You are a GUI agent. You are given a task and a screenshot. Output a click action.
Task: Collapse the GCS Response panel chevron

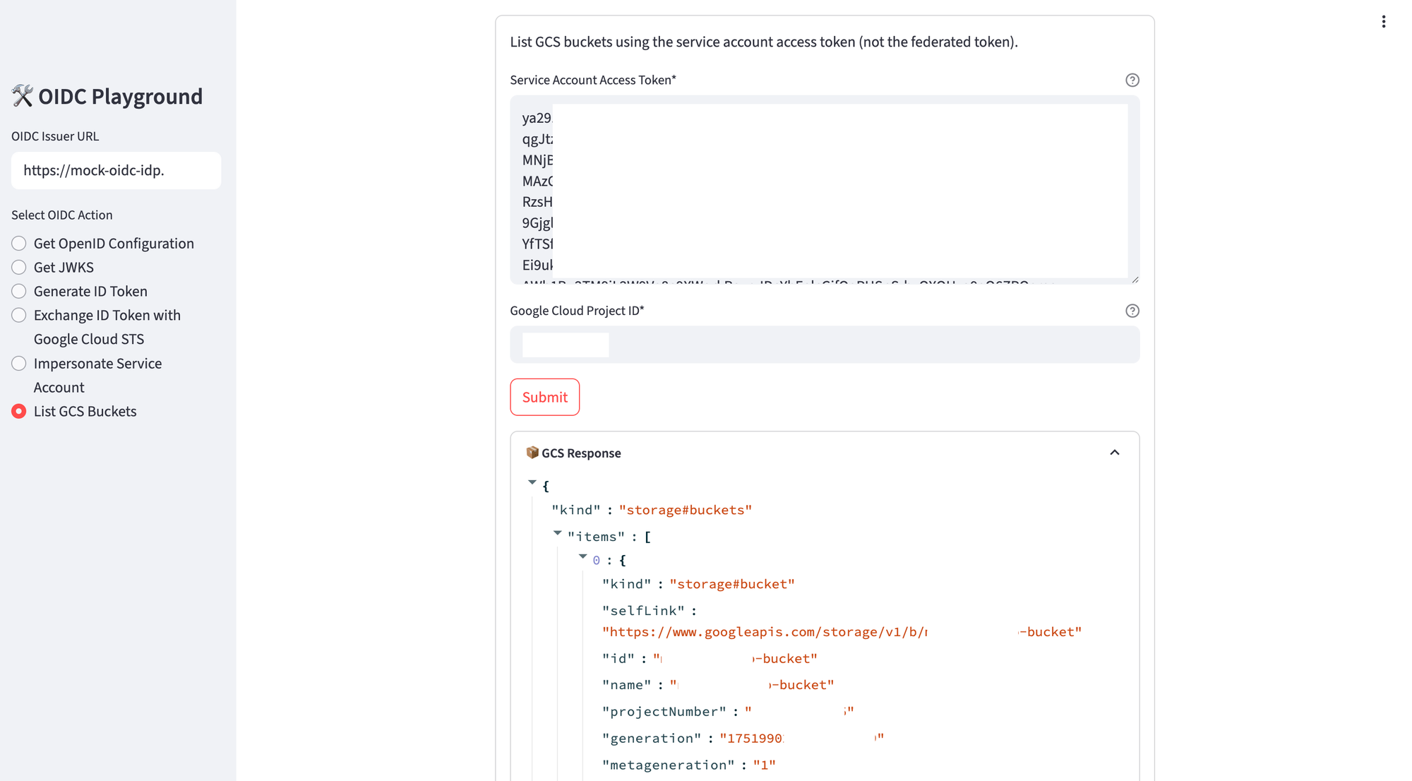(x=1114, y=453)
